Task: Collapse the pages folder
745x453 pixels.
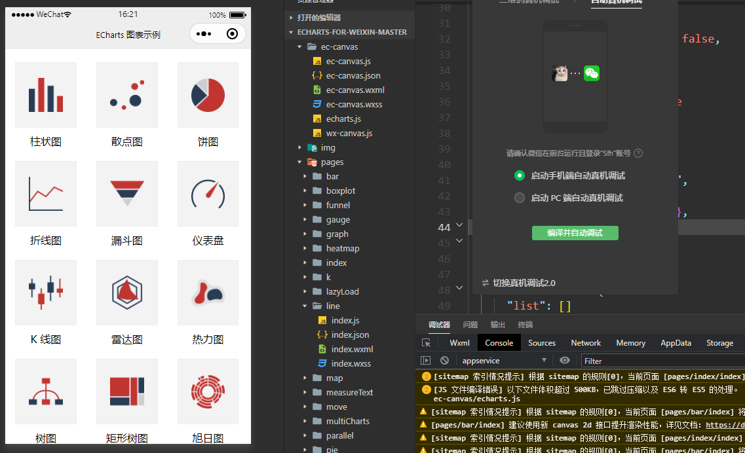Action: pyautogui.click(x=300, y=162)
